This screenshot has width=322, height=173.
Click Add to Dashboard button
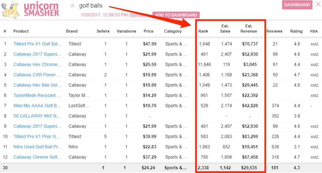coord(176,15)
